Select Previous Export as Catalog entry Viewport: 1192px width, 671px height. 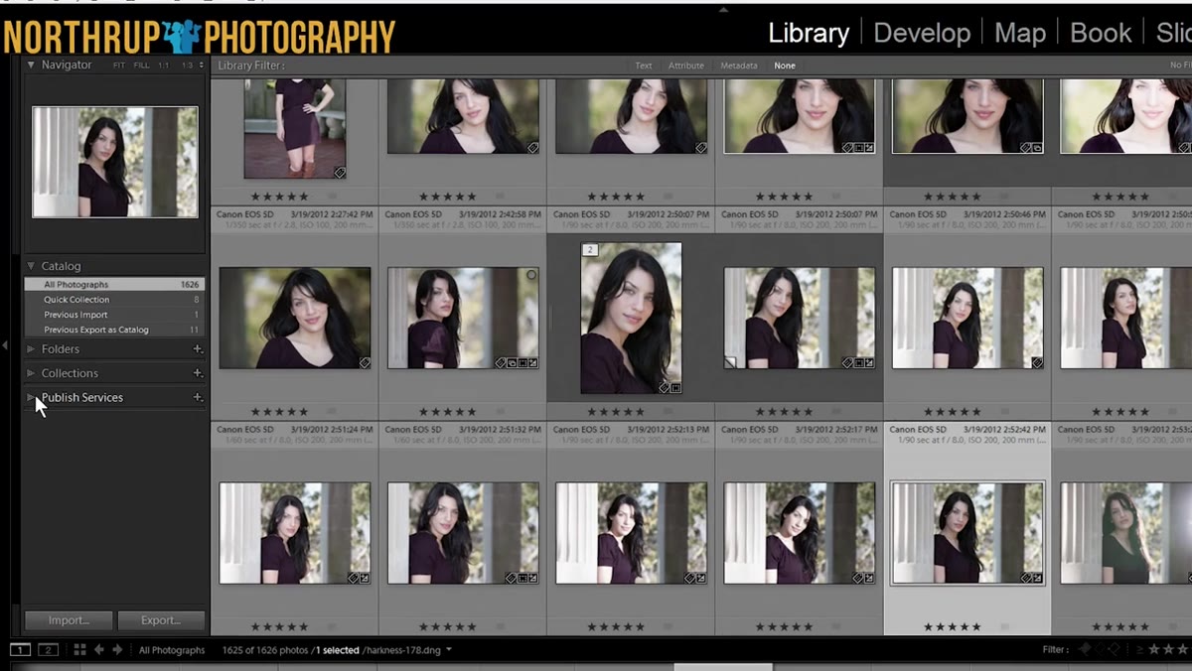114,330
